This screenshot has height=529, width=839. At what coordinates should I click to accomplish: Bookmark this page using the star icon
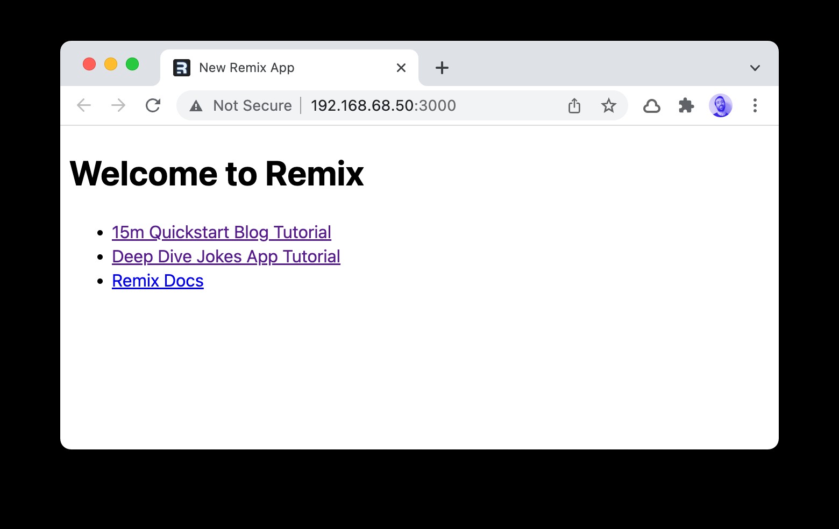click(x=608, y=105)
